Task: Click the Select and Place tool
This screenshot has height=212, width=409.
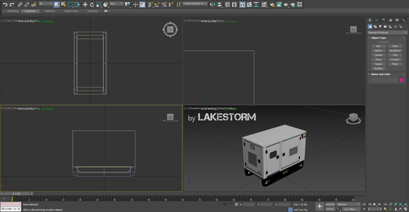Action: pos(106,5)
